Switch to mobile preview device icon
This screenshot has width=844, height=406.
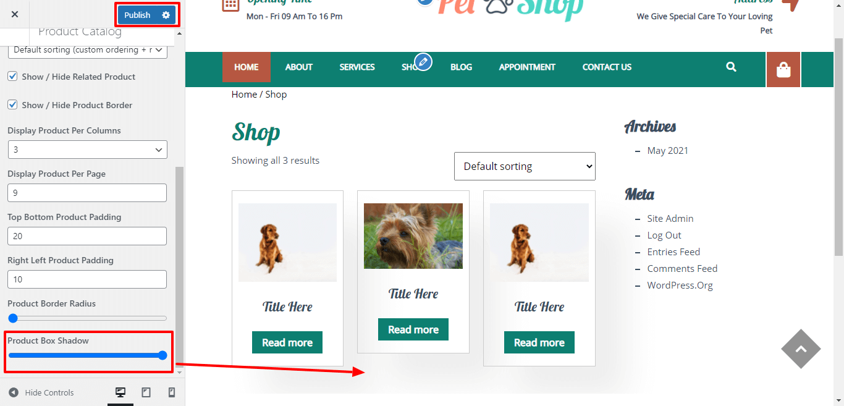(x=172, y=392)
